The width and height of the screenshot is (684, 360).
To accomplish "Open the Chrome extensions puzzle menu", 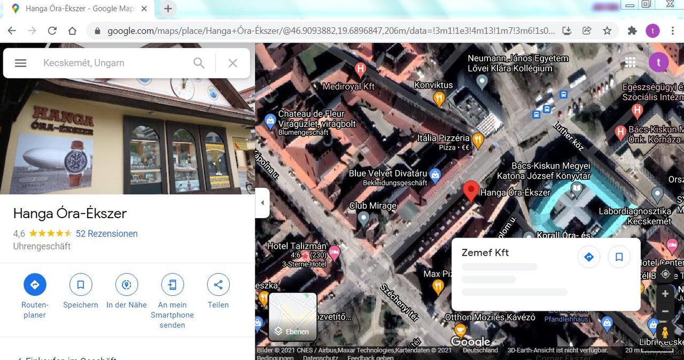I will 632,30.
